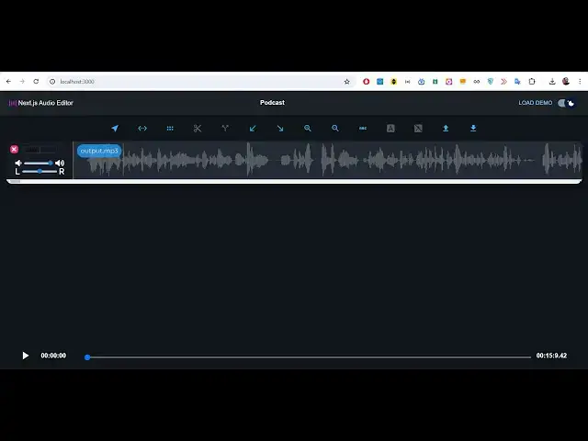The image size is (588, 441).
Task: Click the R pan label
Action: [62, 172]
